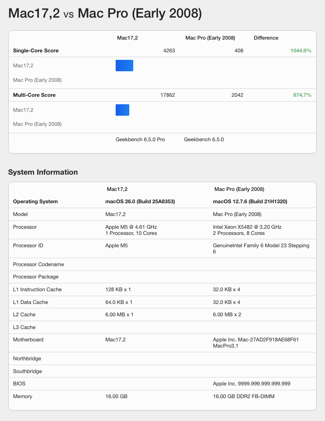Click the page title Mac17,2 vs Mac Pro
This screenshot has width=325, height=421.
[x=105, y=14]
